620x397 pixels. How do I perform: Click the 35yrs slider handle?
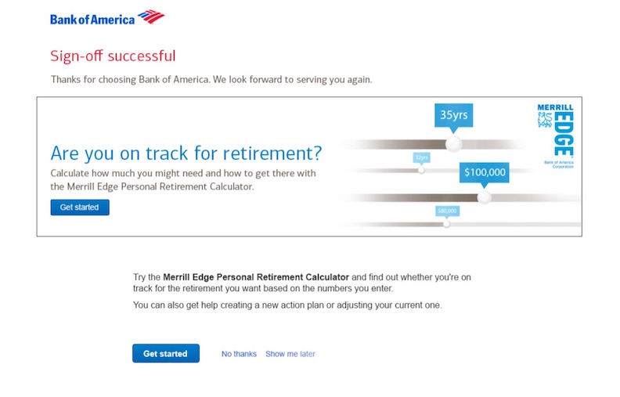pos(453,144)
